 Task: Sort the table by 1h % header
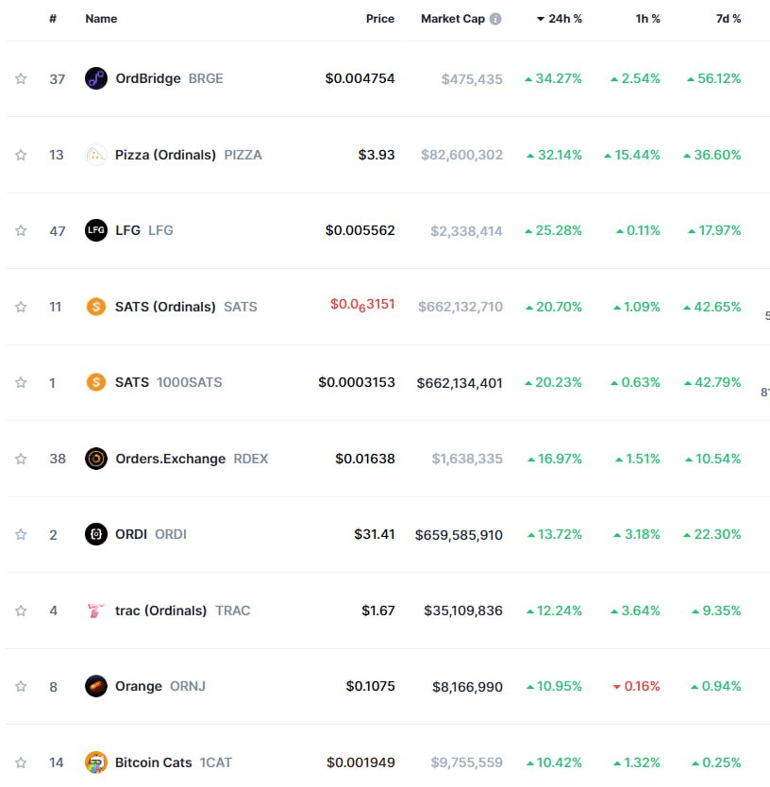pos(648,19)
